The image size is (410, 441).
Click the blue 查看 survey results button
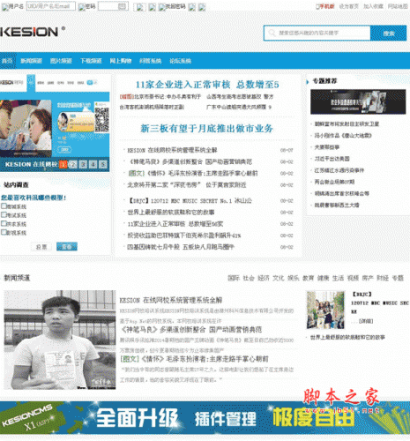pyautogui.click(x=67, y=247)
